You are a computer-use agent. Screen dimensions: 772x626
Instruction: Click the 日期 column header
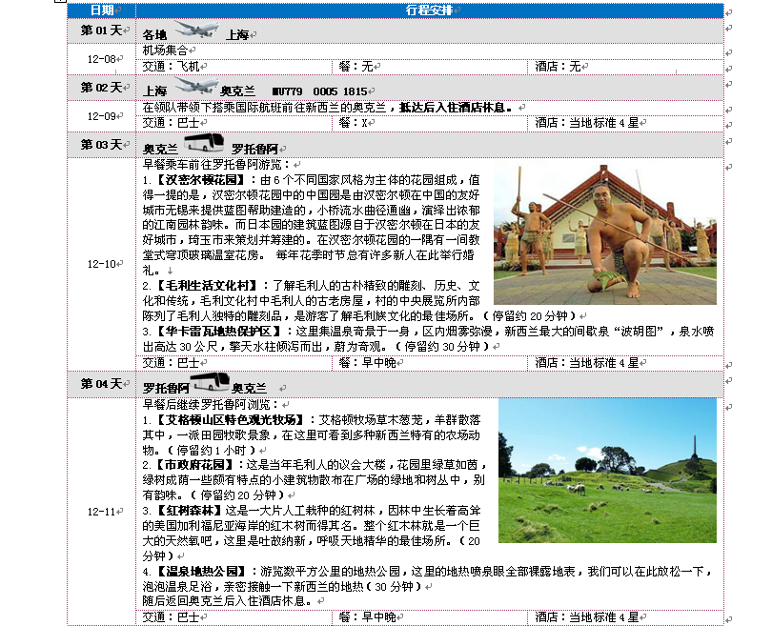(x=101, y=10)
